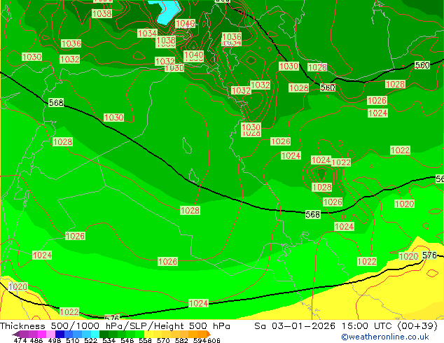Click the 1036 label overlapping a 1034 label
This screenshot has width=444, height=343.
[x=232, y=36]
